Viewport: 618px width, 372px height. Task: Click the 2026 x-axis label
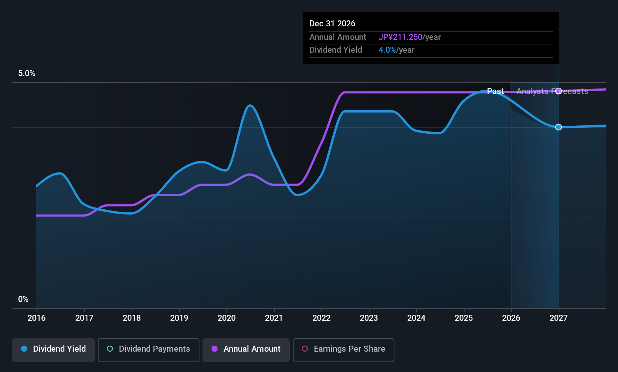511,318
